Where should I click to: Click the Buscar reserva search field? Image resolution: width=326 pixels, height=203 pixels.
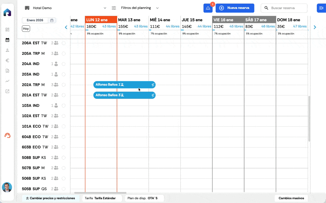click(x=287, y=8)
